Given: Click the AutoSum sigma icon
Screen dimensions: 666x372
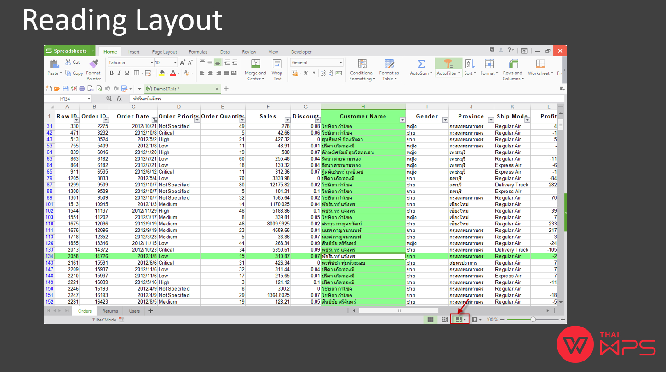Looking at the screenshot, I should 421,64.
